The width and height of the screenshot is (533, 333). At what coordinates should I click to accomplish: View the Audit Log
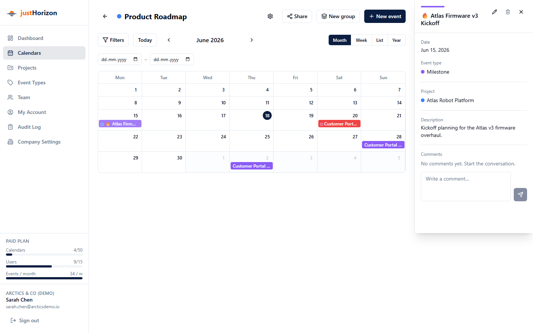point(44,127)
